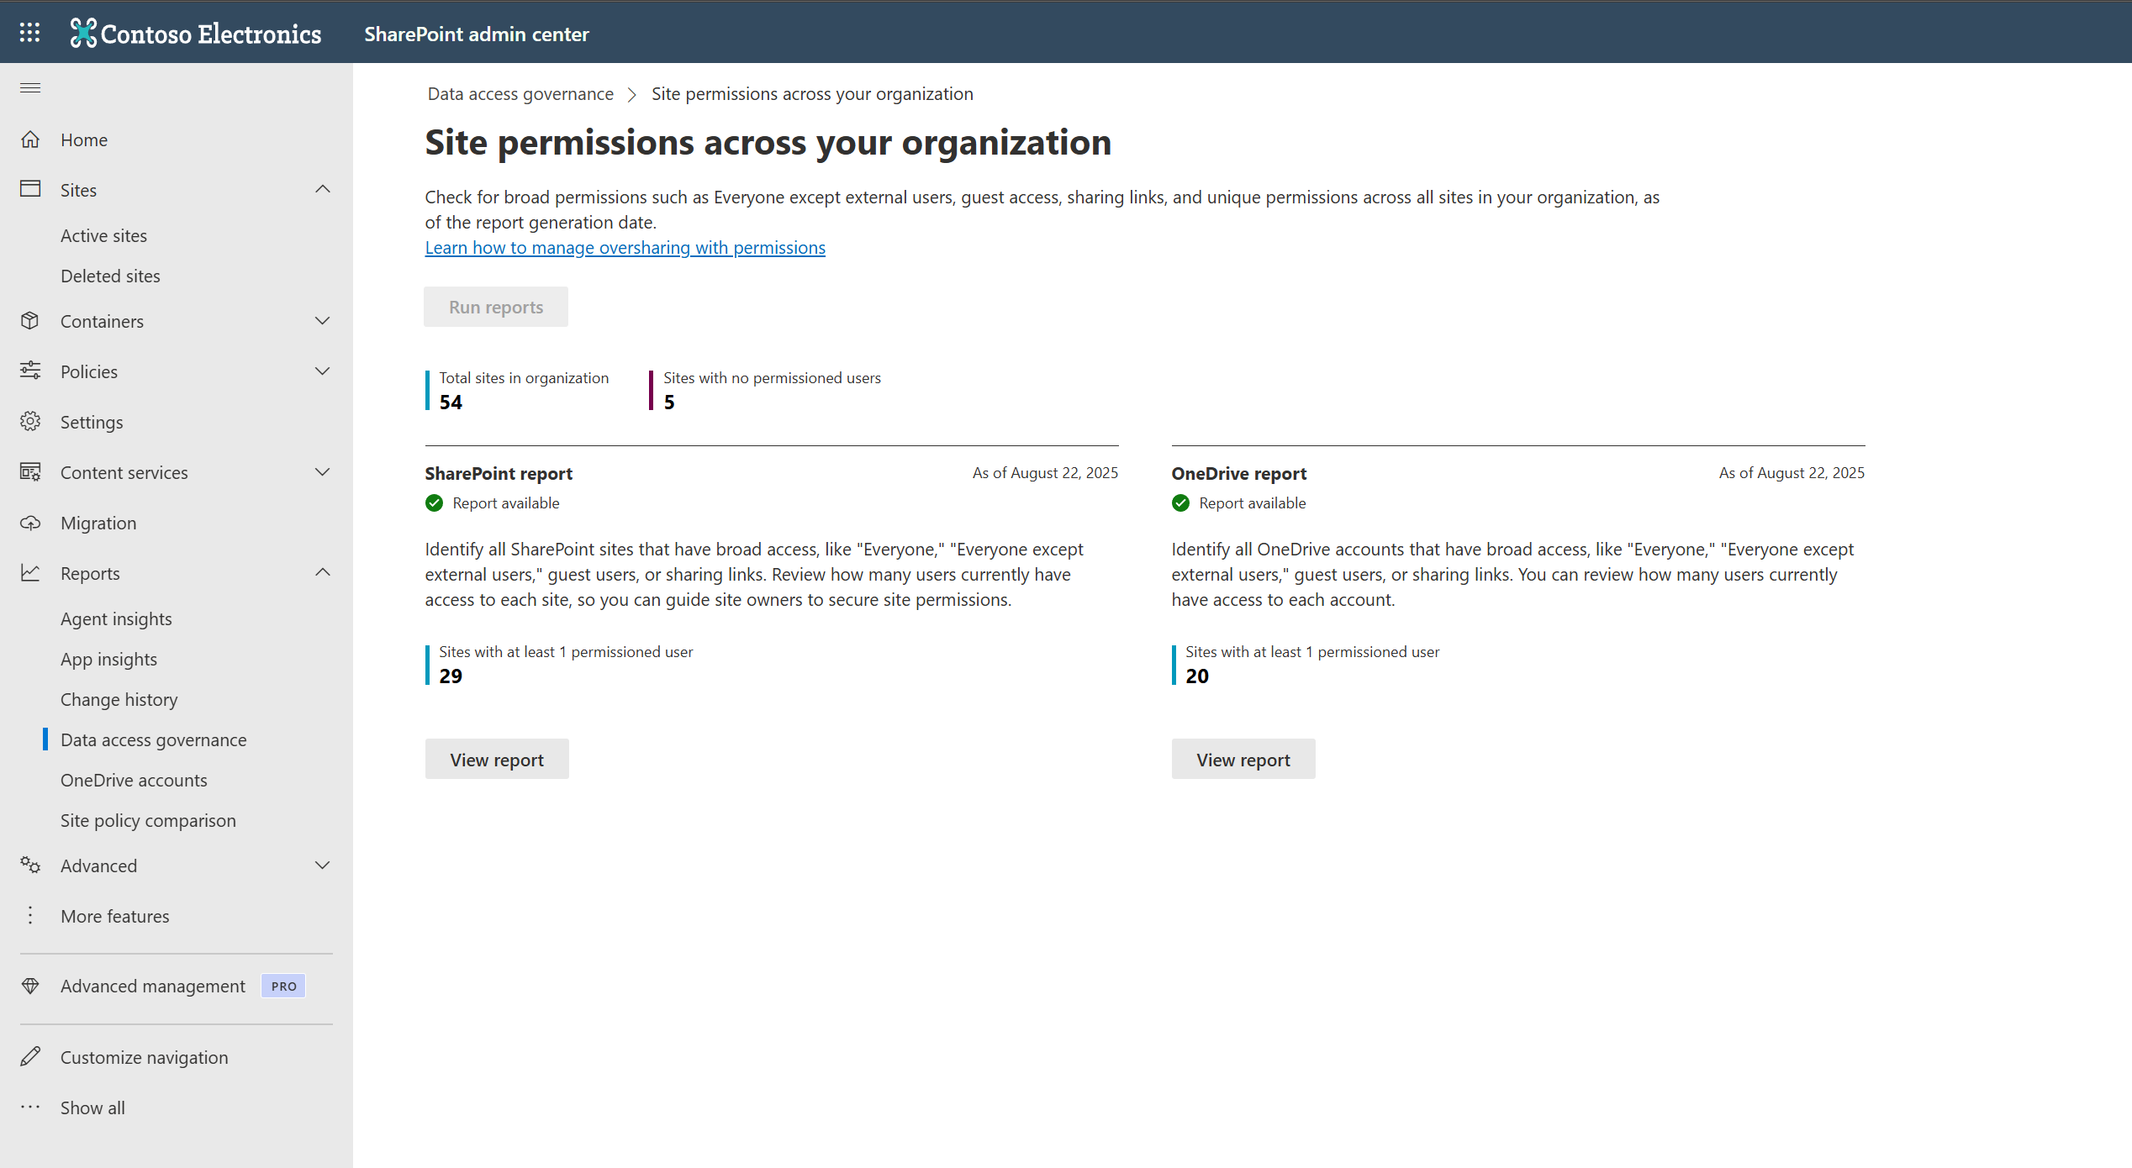
Task: Go back via Data access governance breadcrumb
Action: coord(520,94)
